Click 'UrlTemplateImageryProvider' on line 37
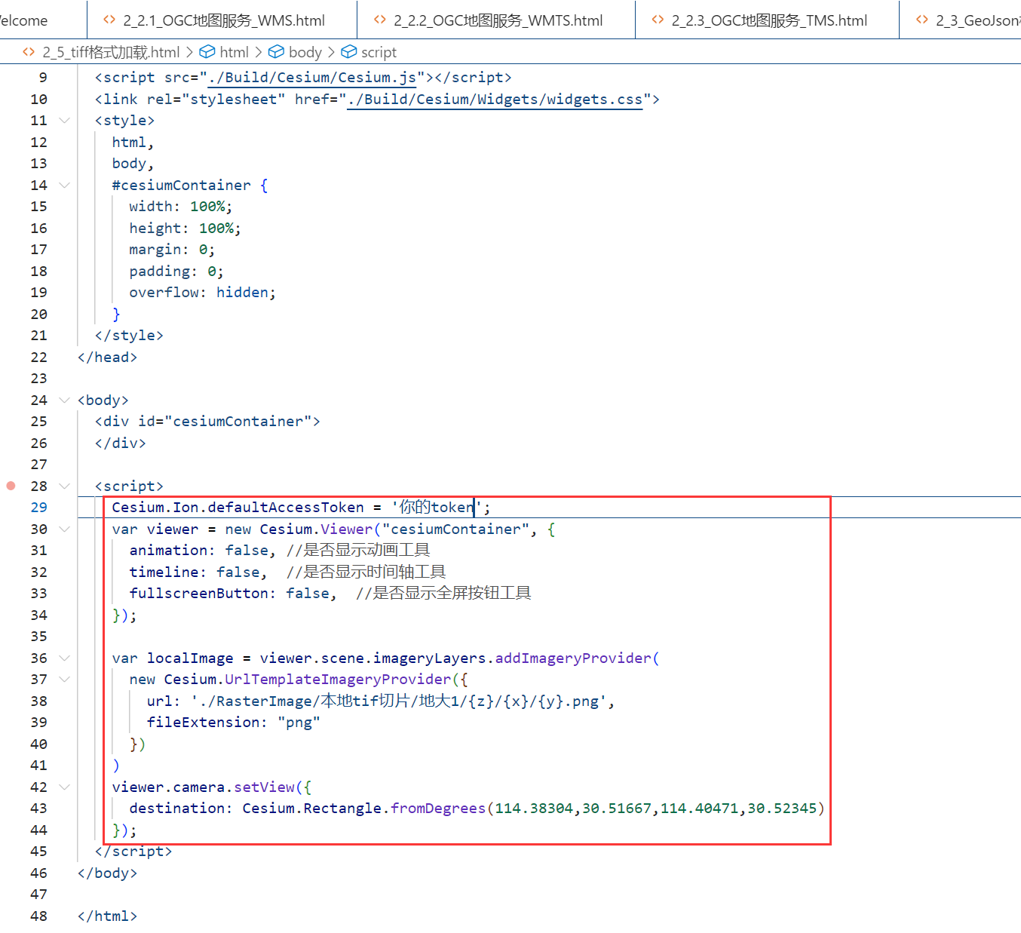This screenshot has width=1021, height=933. pyautogui.click(x=338, y=680)
